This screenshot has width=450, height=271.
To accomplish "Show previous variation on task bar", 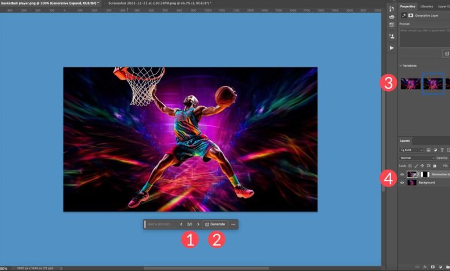I will coord(181,224).
